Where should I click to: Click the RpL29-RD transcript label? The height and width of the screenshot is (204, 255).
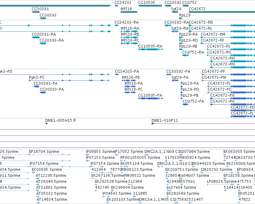click(188, 40)
